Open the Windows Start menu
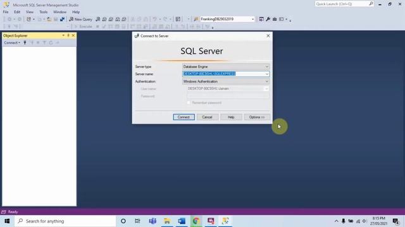405x227 pixels. coord(7,221)
